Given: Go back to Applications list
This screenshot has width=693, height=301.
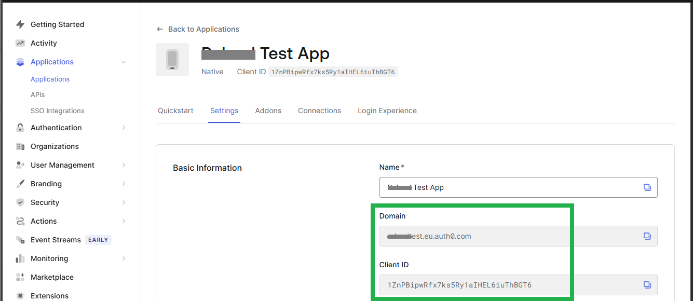Looking at the screenshot, I should (x=198, y=29).
